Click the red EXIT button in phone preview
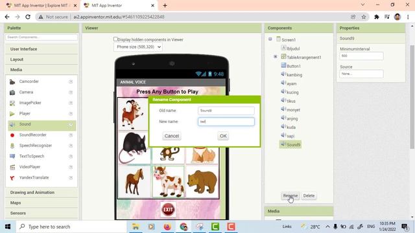Viewport: 415px width, 233px height. click(x=168, y=210)
